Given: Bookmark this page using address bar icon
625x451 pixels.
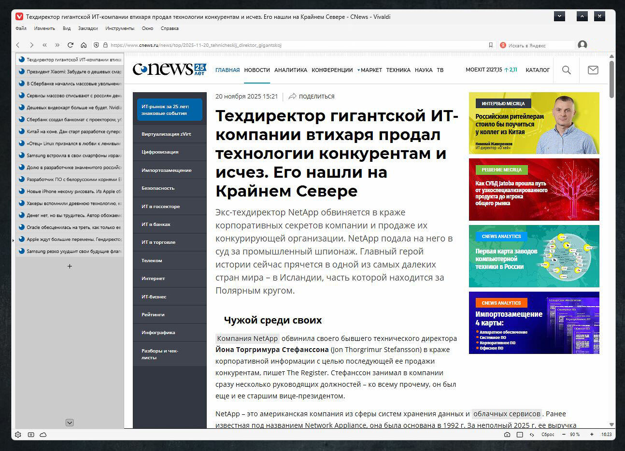Looking at the screenshot, I should (x=491, y=45).
